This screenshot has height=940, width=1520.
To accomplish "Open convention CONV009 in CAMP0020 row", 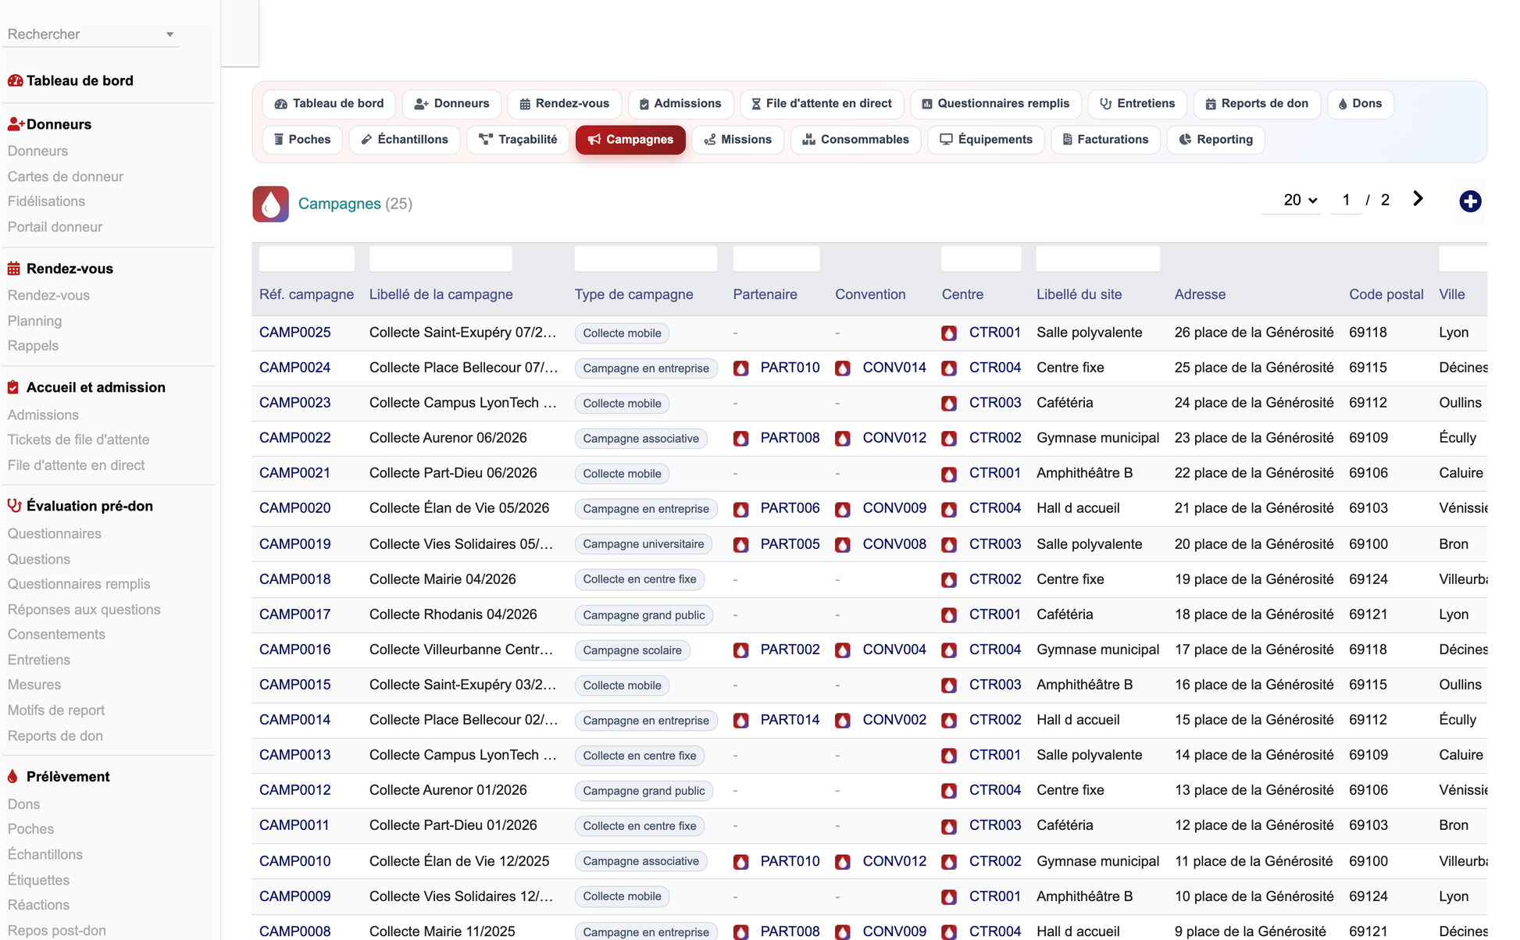I will 894,508.
